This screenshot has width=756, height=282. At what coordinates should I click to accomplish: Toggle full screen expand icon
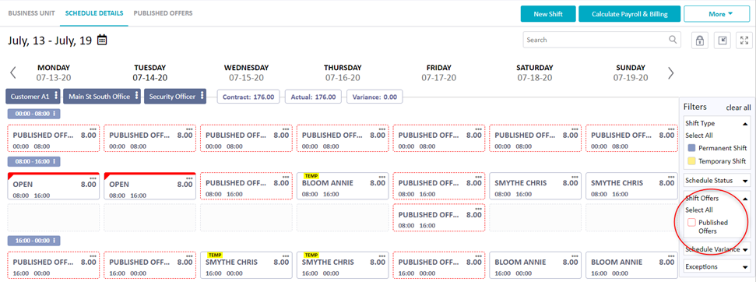coord(744,41)
